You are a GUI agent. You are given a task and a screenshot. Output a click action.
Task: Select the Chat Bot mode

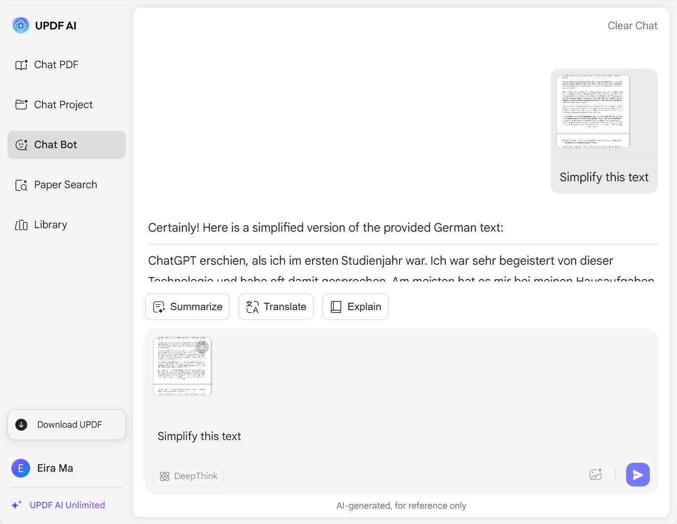tap(55, 145)
